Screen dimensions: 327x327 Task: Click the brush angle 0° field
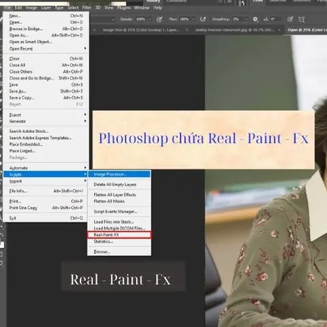pos(275,19)
